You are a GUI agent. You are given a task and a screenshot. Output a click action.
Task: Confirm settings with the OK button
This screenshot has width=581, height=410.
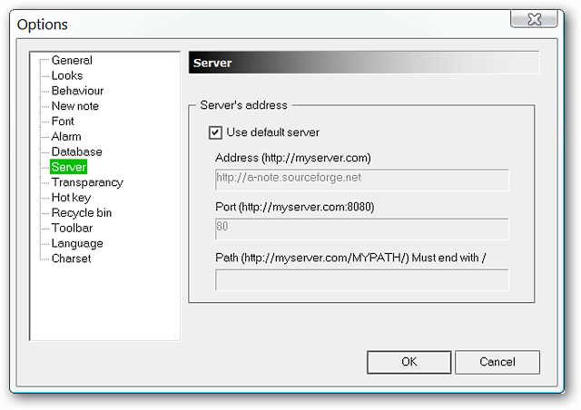[409, 362]
